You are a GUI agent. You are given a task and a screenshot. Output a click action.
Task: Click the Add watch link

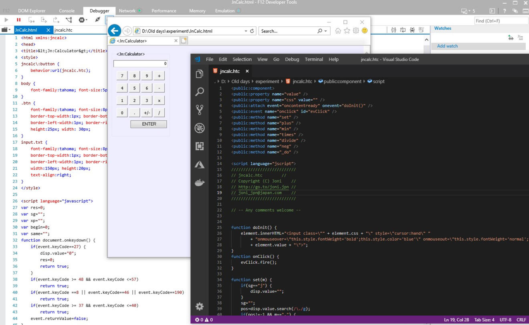[x=447, y=46]
